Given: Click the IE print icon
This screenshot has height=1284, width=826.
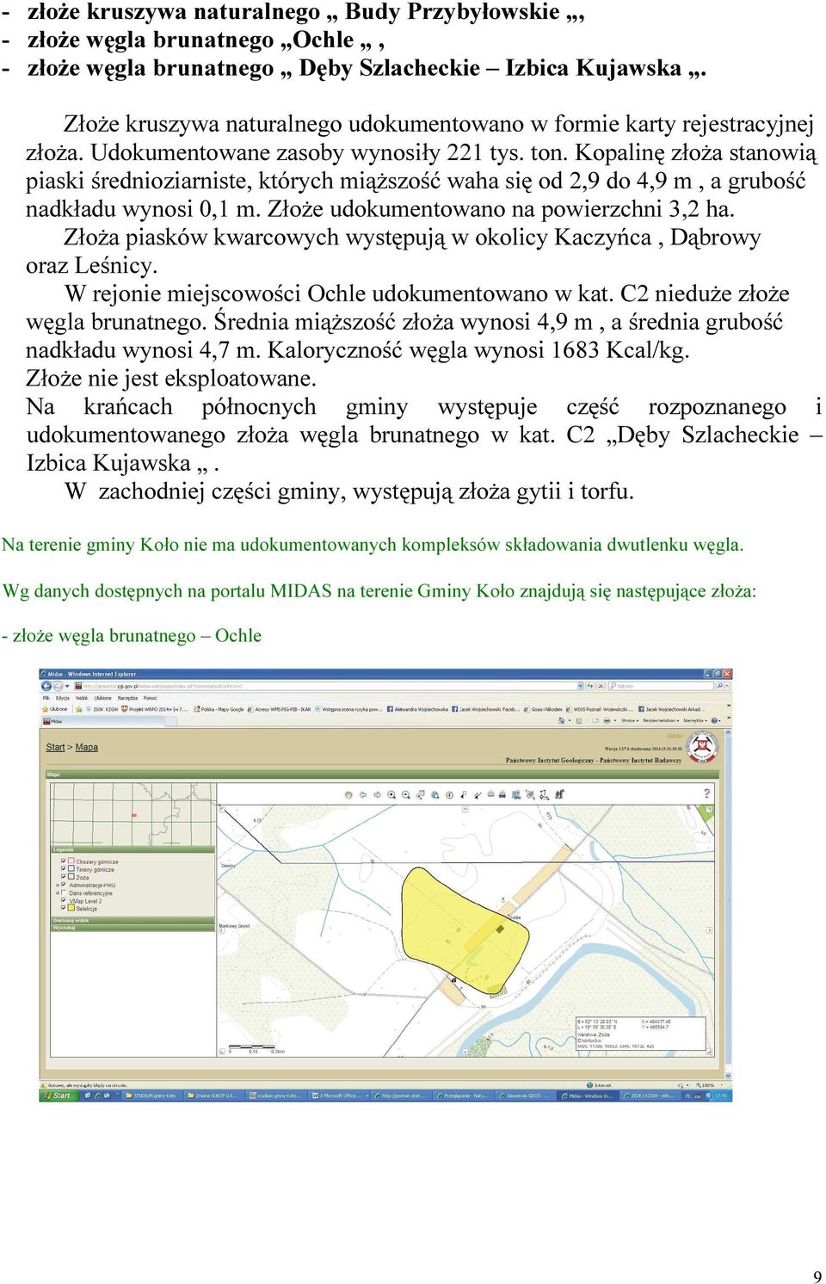Looking at the screenshot, I should (607, 720).
